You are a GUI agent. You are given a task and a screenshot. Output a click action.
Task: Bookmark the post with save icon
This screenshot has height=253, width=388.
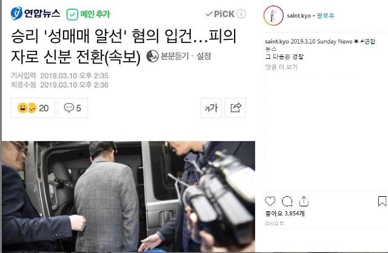382,201
